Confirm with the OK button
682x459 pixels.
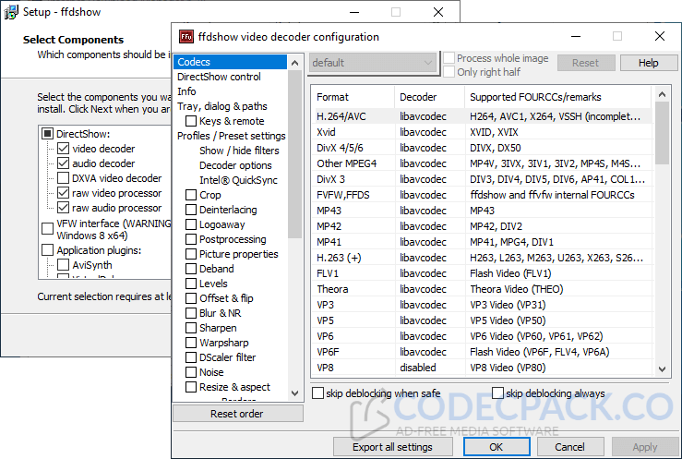point(497,447)
